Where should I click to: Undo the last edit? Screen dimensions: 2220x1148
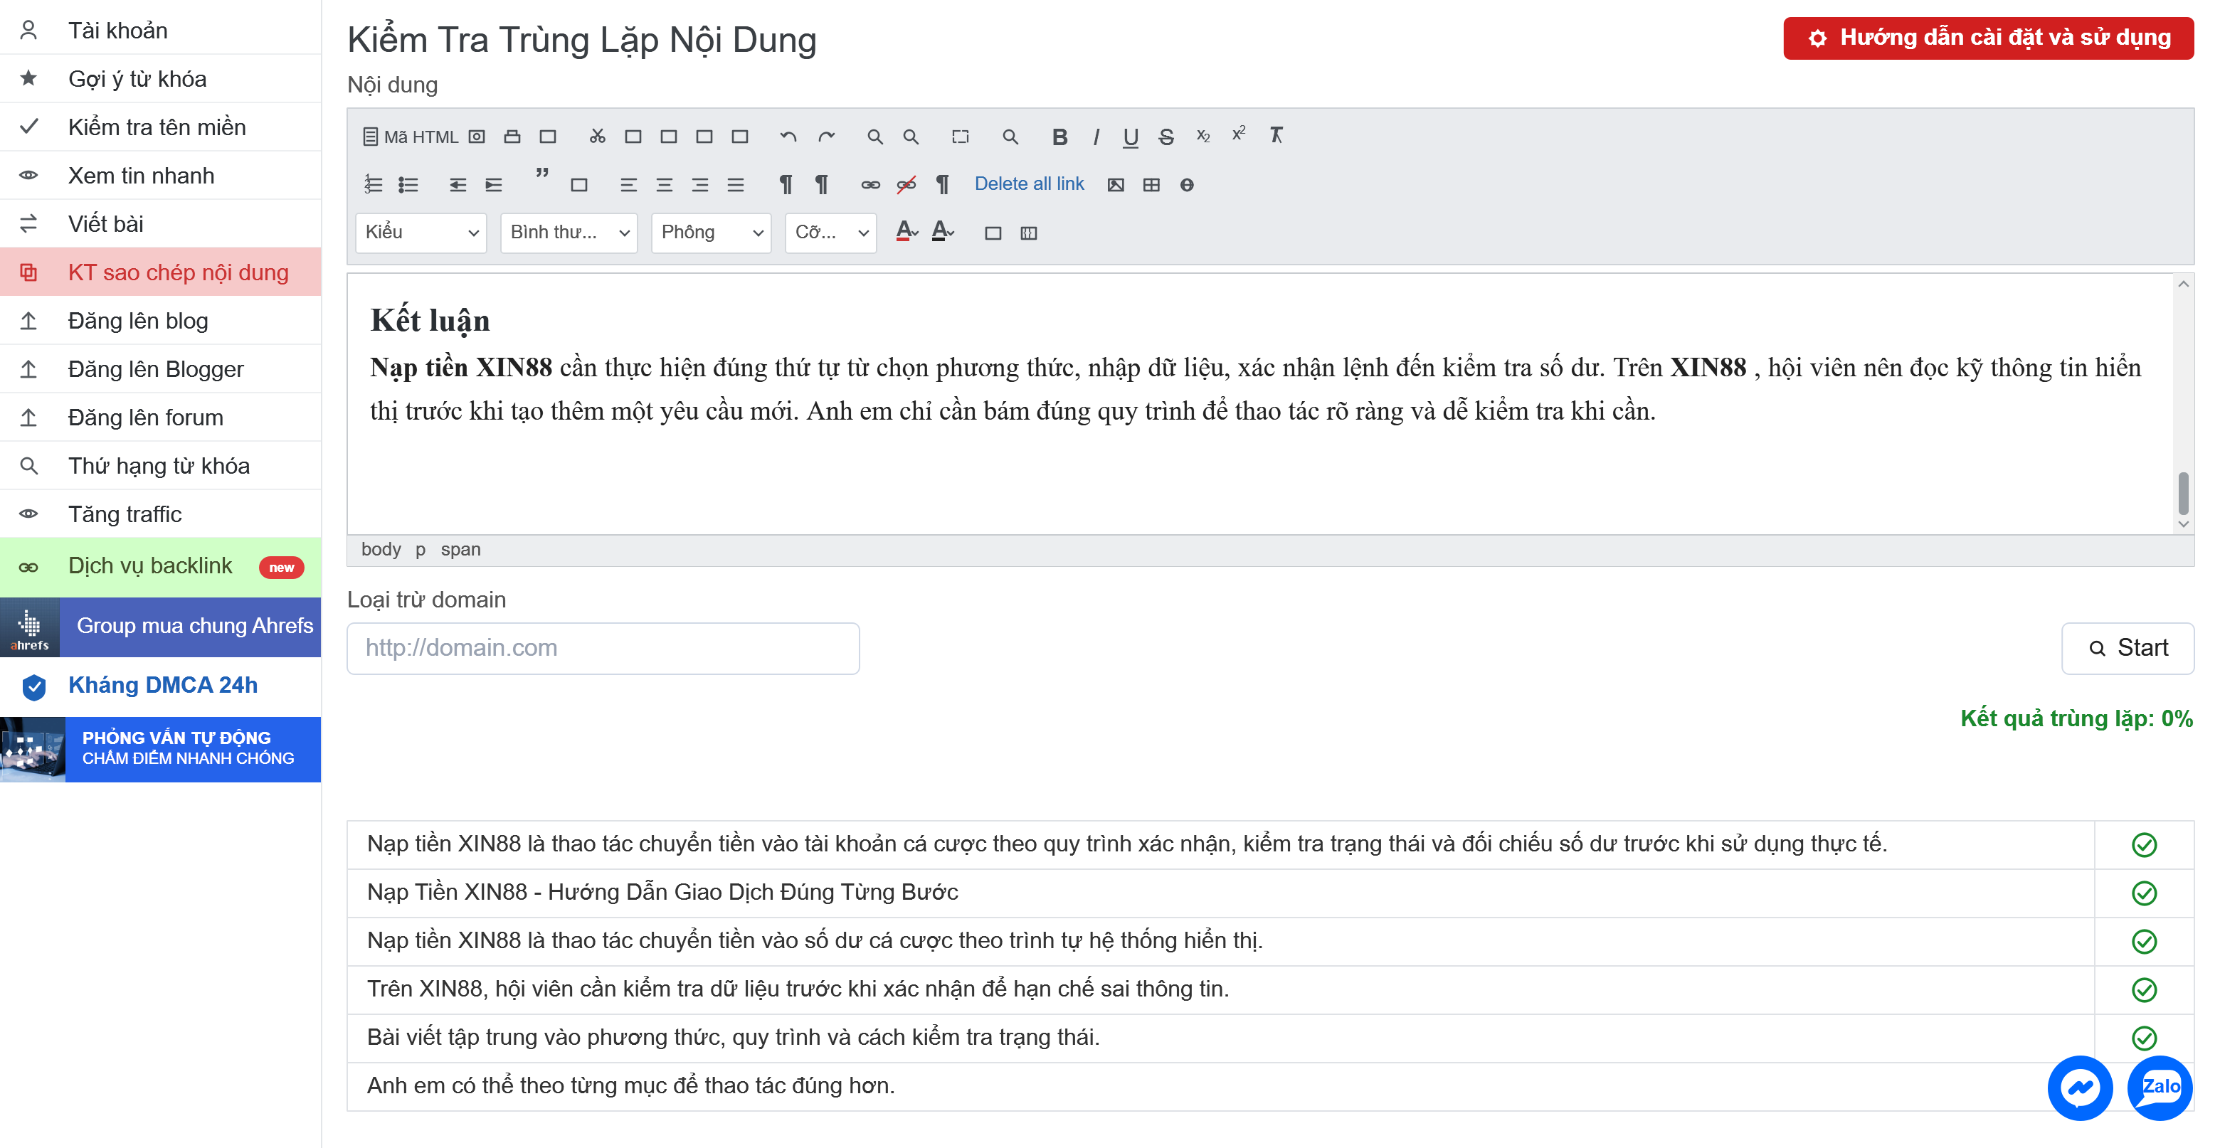point(788,137)
